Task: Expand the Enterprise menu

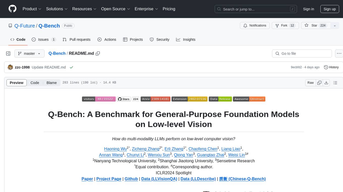Action: 146,9
